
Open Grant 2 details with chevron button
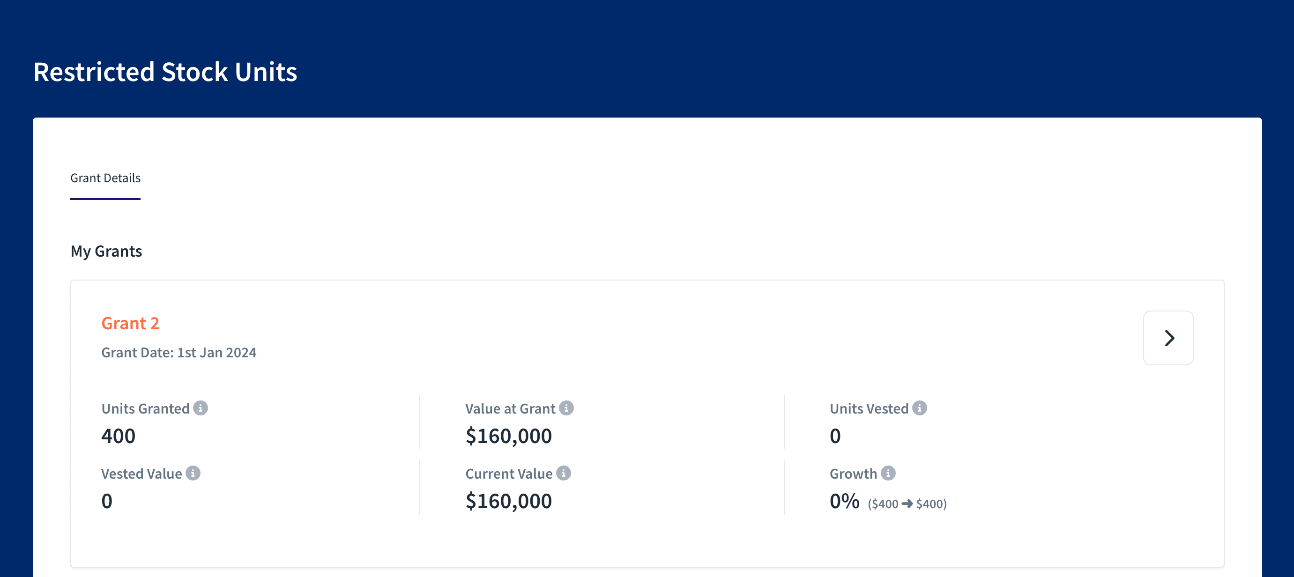tap(1168, 338)
